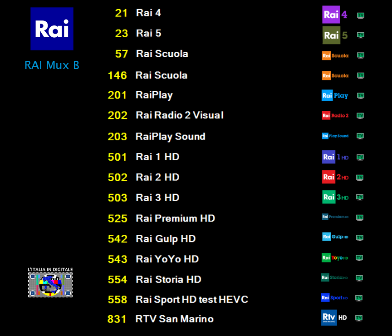Click channel number 146 for Rai Scuola
392x336 pixels.
pyautogui.click(x=117, y=75)
